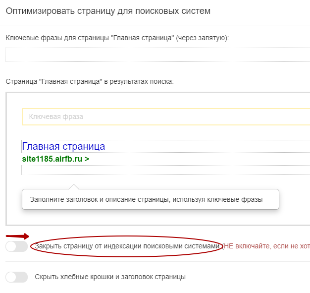
Task: Focus the key phrases field under "Ключевые фразы"
Action: click(x=157, y=55)
